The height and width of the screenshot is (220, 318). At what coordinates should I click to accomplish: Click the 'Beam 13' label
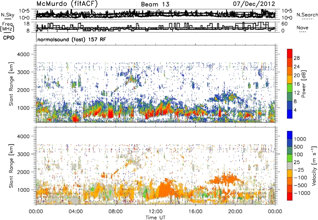coord(155,4)
